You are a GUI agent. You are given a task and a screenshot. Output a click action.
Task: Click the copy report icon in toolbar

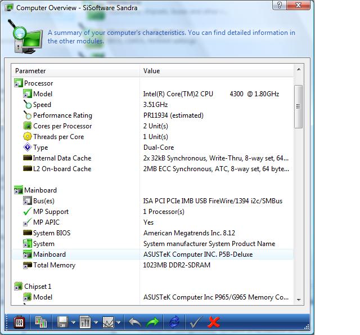41,322
